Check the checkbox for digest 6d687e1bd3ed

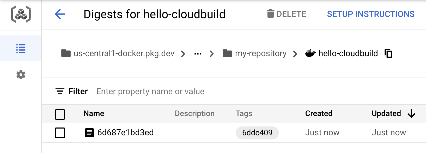click(60, 133)
